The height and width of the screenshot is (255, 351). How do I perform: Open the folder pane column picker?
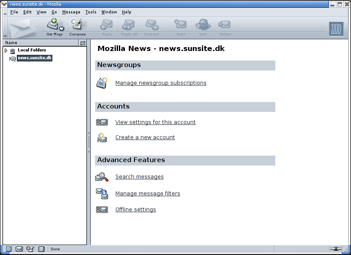coord(83,43)
